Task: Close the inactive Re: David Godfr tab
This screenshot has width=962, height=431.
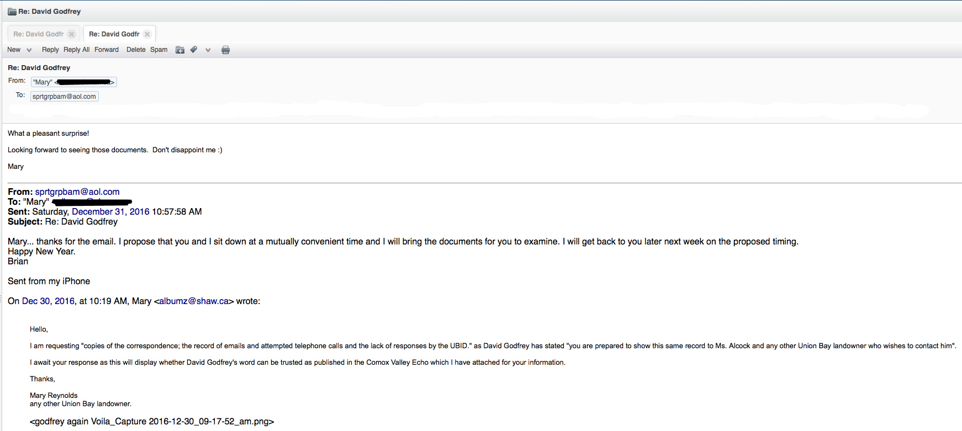Action: pos(71,34)
